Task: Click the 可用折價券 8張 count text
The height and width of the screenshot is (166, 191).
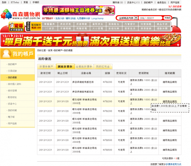Action: pos(171,159)
